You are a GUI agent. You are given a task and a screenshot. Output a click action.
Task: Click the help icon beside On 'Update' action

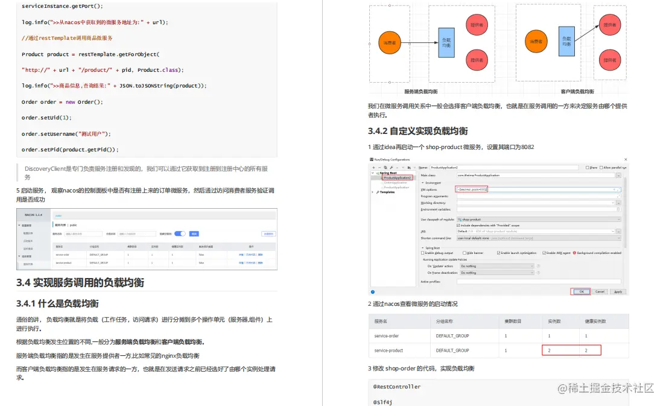[x=539, y=266]
